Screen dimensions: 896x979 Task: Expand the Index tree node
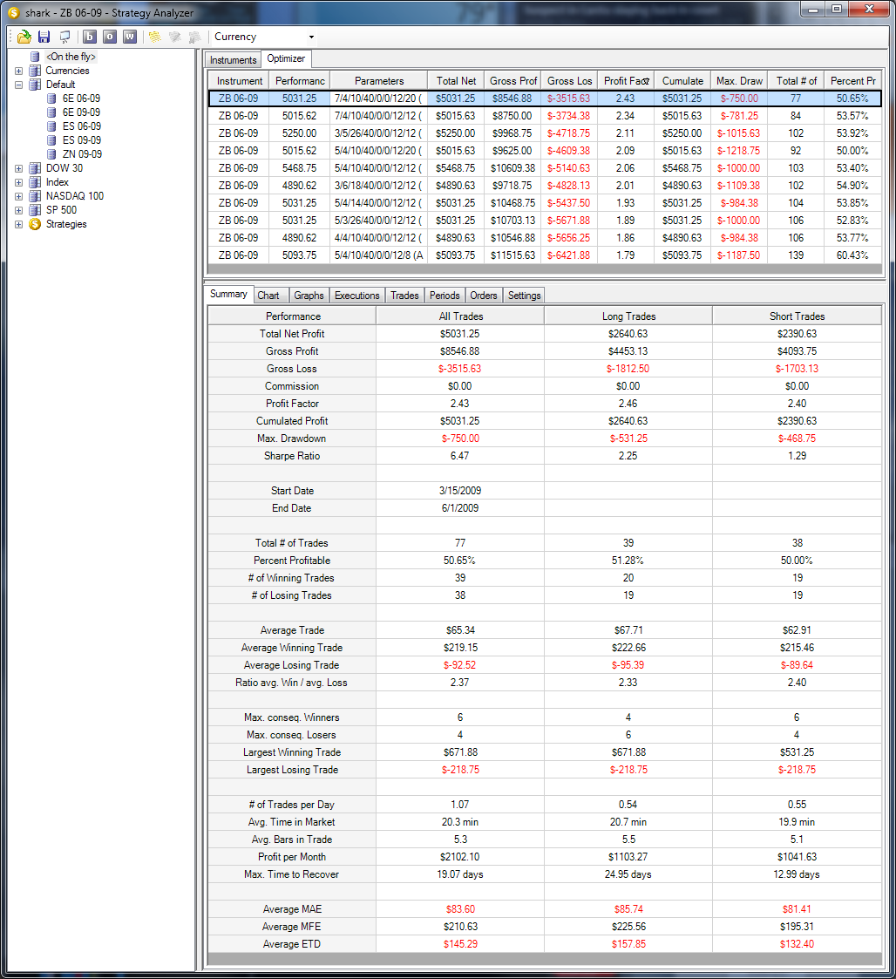tap(18, 182)
